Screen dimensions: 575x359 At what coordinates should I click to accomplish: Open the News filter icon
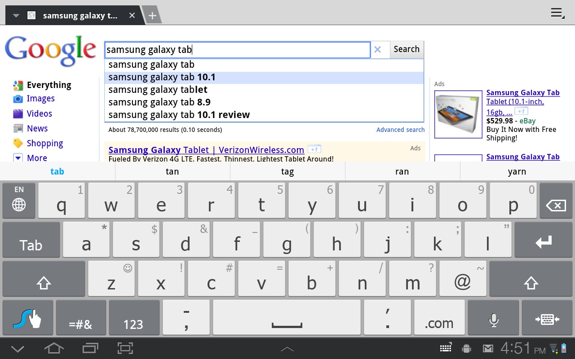coord(18,129)
